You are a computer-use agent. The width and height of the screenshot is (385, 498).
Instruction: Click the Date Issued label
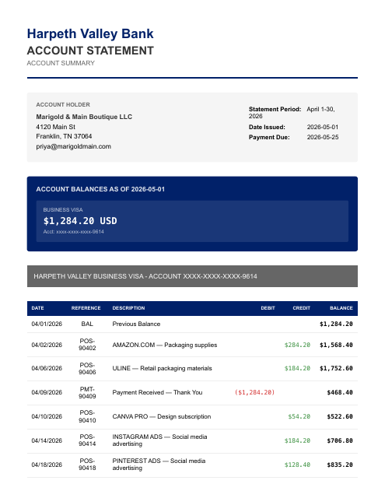click(267, 127)
